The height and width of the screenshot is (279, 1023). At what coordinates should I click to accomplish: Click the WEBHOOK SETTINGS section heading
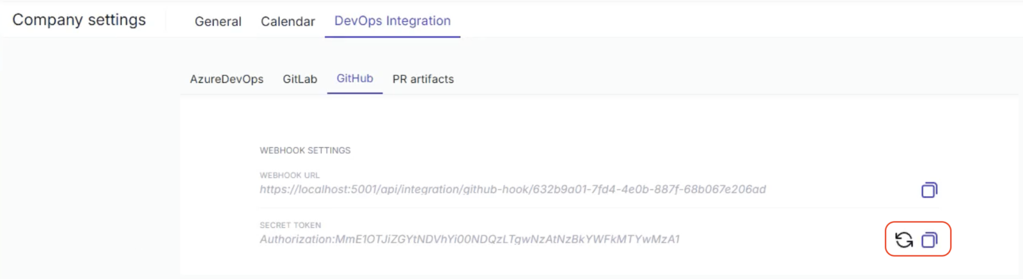[x=305, y=151]
